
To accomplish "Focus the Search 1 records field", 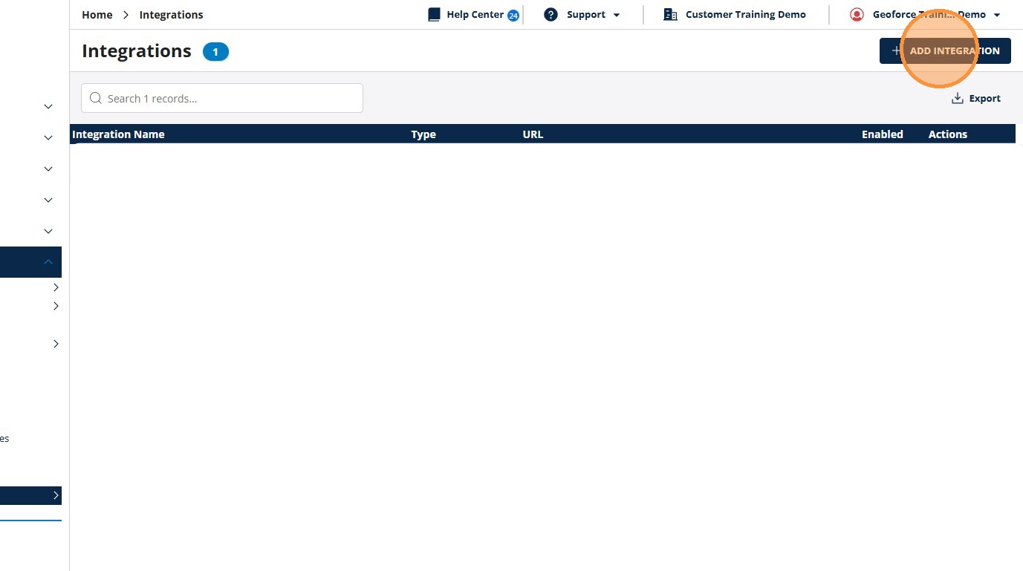I will 222,98.
